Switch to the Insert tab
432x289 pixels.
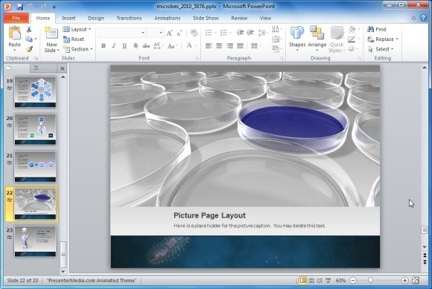tap(69, 18)
